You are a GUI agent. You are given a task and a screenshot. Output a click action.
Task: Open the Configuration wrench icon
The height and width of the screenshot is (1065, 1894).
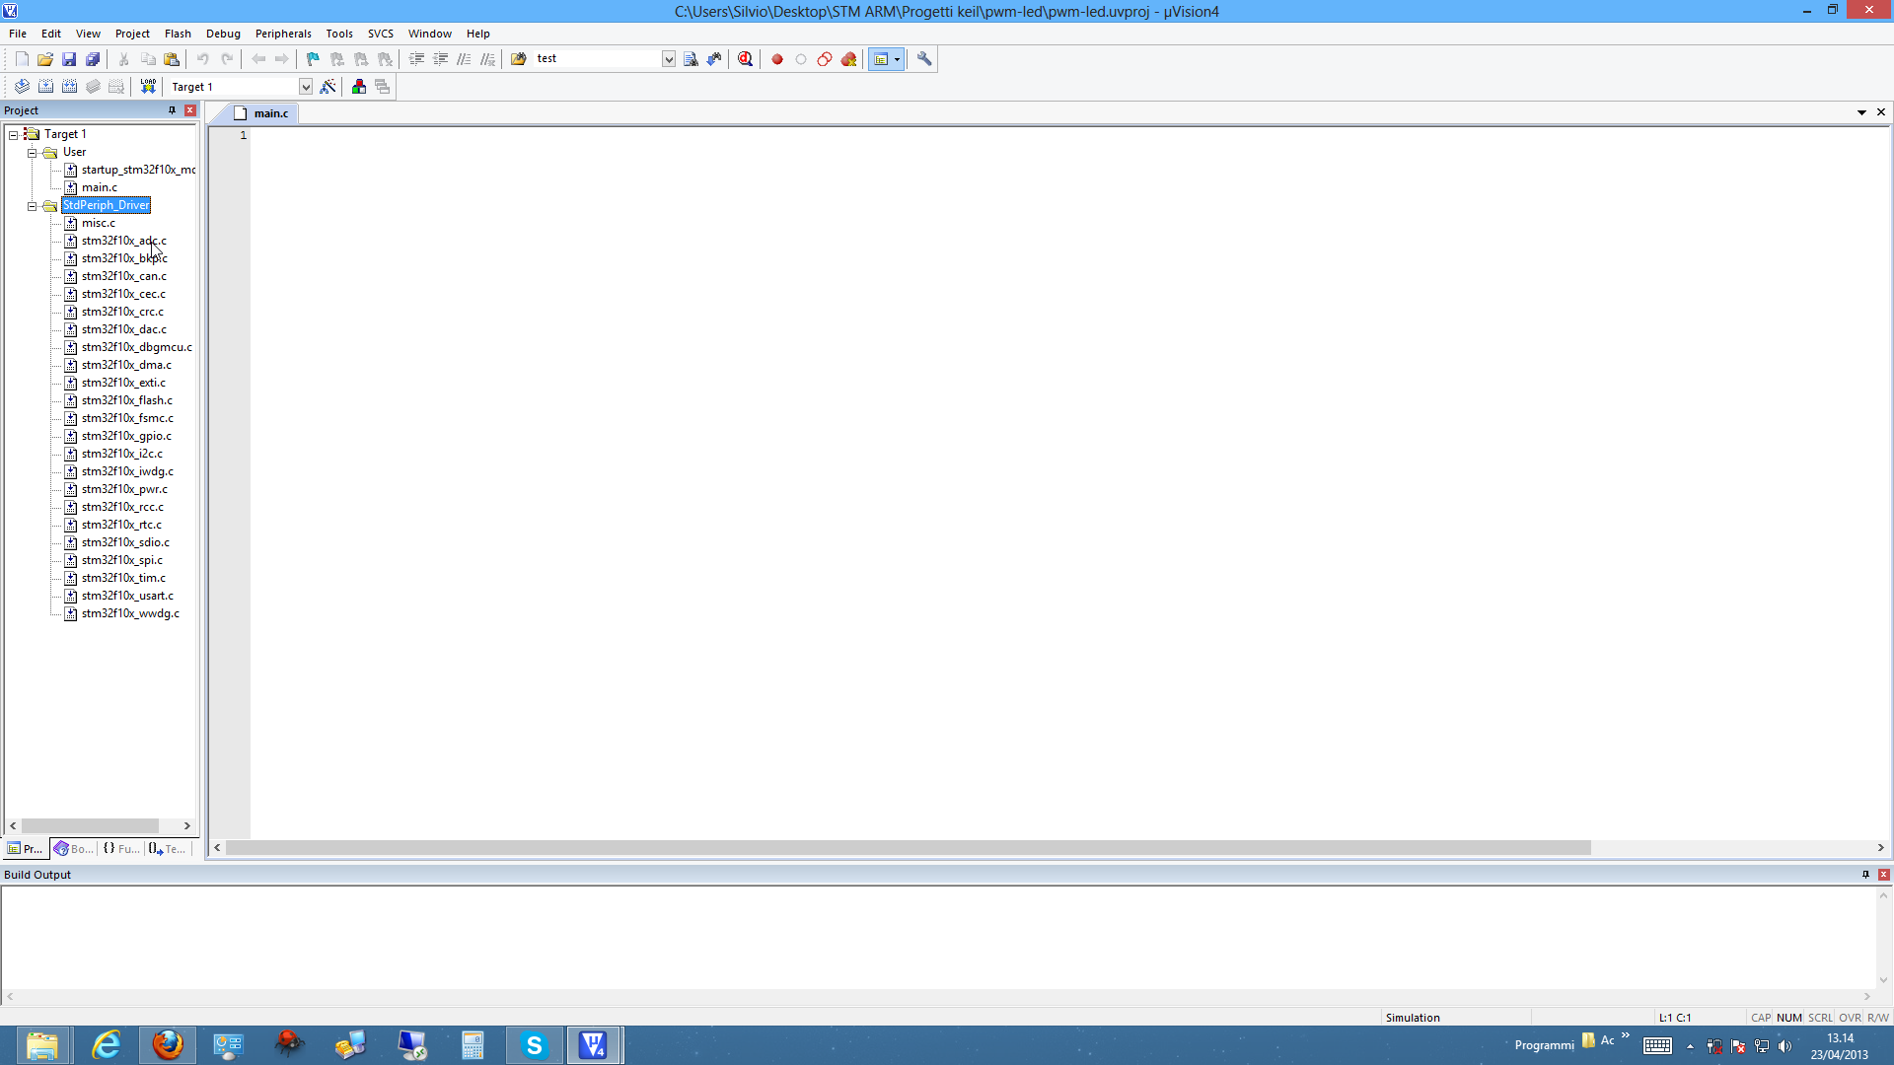(924, 59)
